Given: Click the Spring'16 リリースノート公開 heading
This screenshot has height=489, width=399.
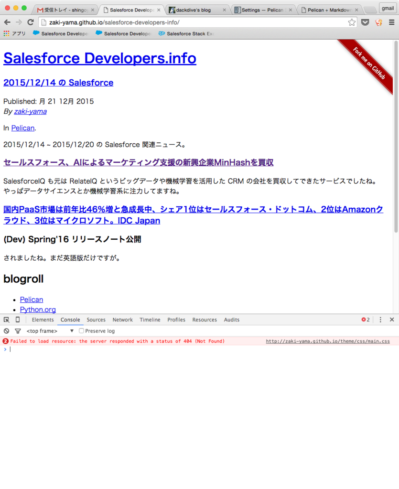Looking at the screenshot, I should point(72,240).
